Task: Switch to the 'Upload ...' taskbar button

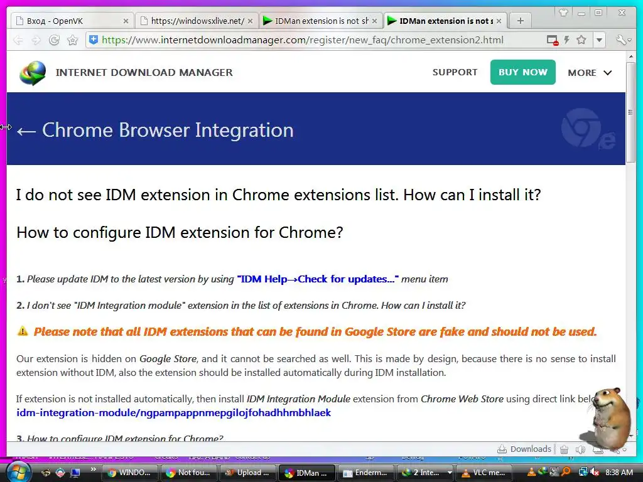Action: click(247, 473)
